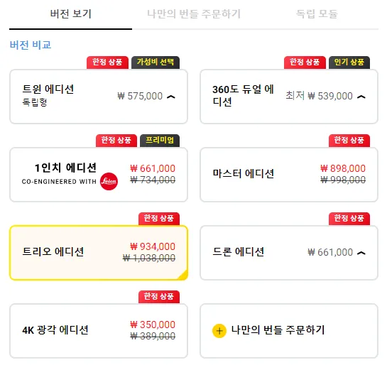This screenshot has width=387, height=365.
Task: Switch to the 나만의 번들 주문하기 tab
Action: [x=194, y=14]
